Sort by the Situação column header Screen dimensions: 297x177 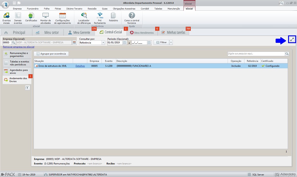(x=53, y=61)
